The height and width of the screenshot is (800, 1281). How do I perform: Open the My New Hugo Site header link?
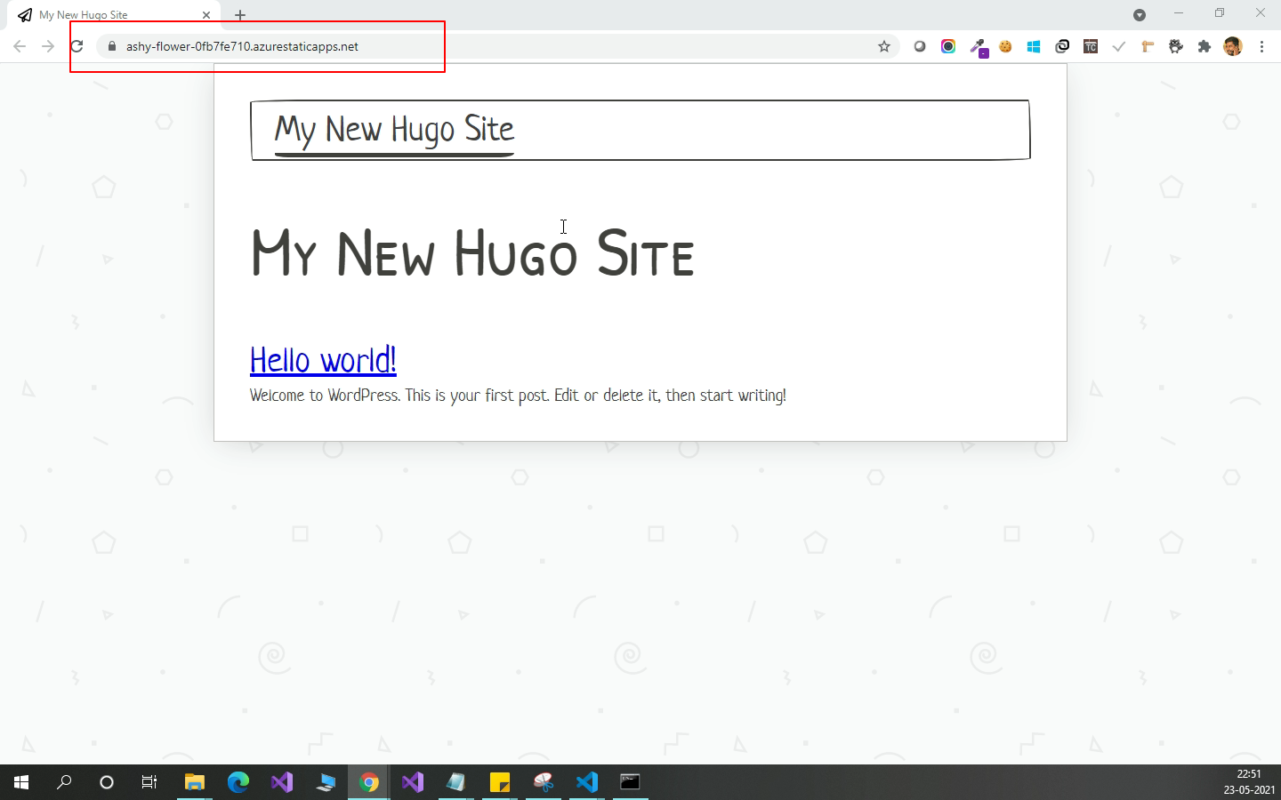click(394, 130)
